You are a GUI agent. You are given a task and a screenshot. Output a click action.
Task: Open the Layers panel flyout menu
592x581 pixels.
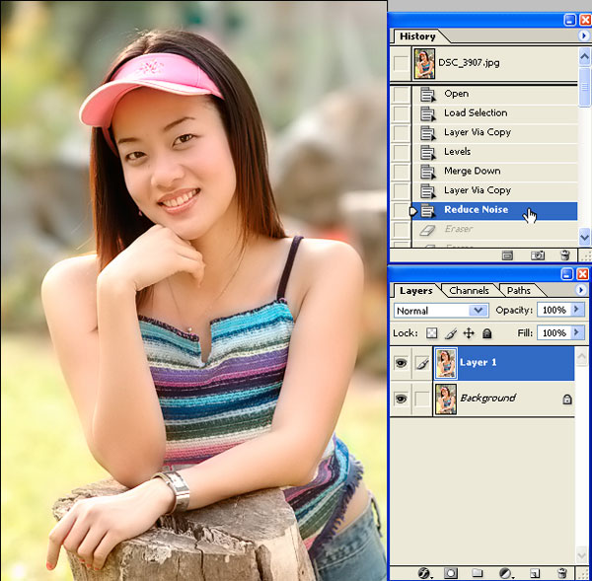(x=581, y=290)
